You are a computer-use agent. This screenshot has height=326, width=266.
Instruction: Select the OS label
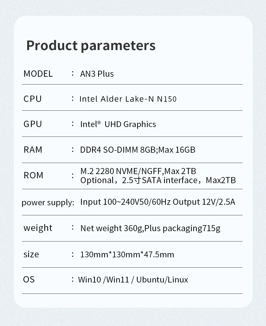[x=29, y=279]
